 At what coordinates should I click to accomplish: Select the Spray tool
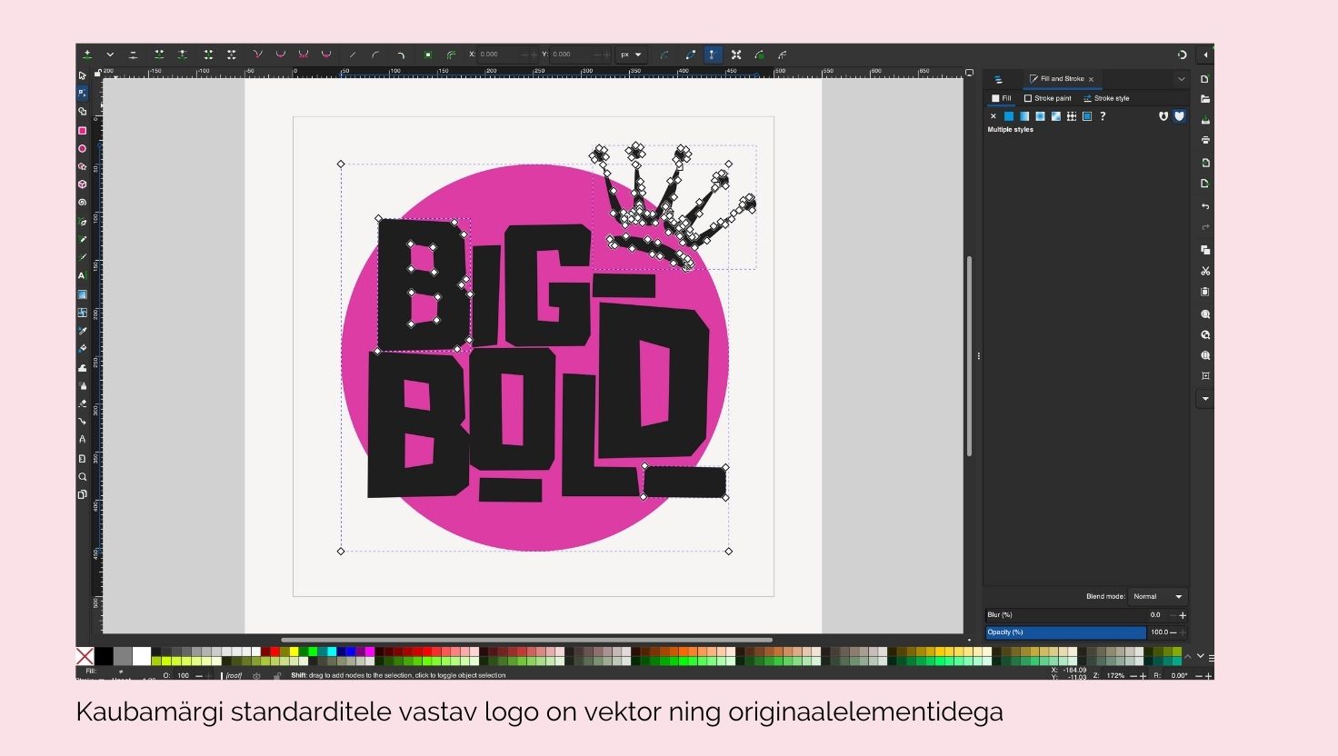tap(82, 385)
